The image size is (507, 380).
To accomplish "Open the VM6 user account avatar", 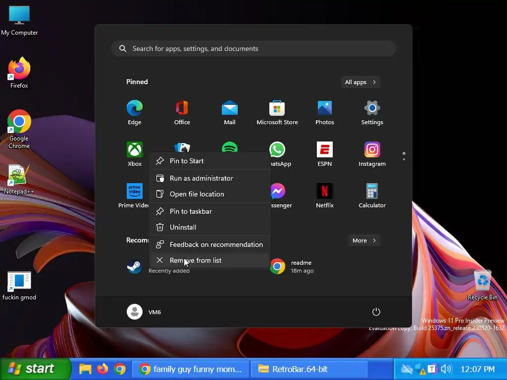I will pos(135,312).
